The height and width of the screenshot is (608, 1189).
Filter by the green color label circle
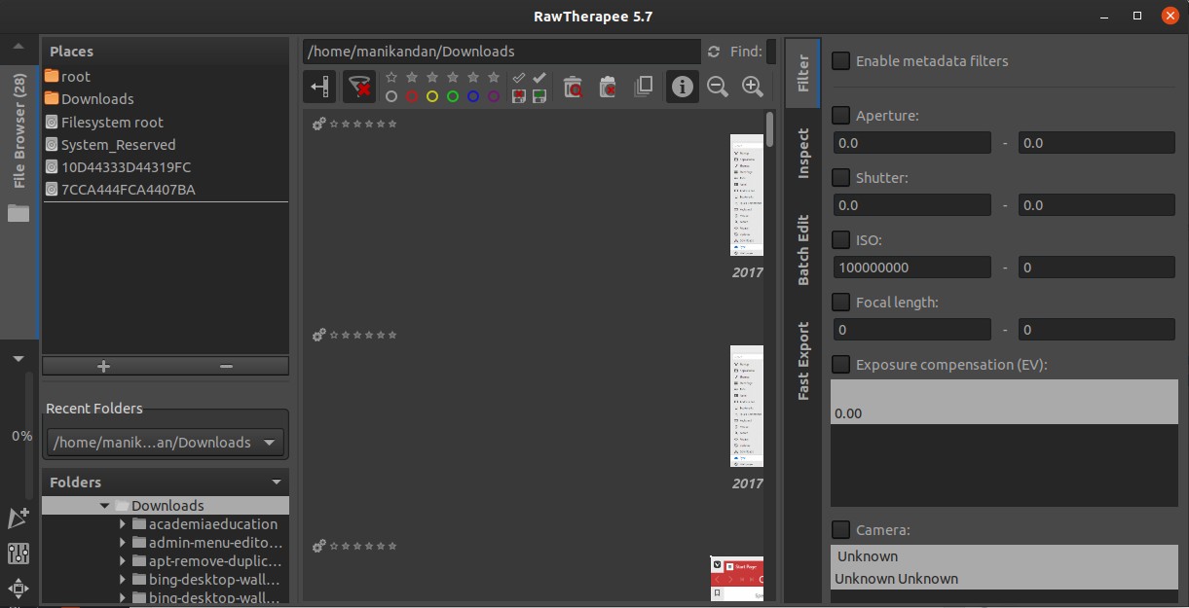click(453, 96)
